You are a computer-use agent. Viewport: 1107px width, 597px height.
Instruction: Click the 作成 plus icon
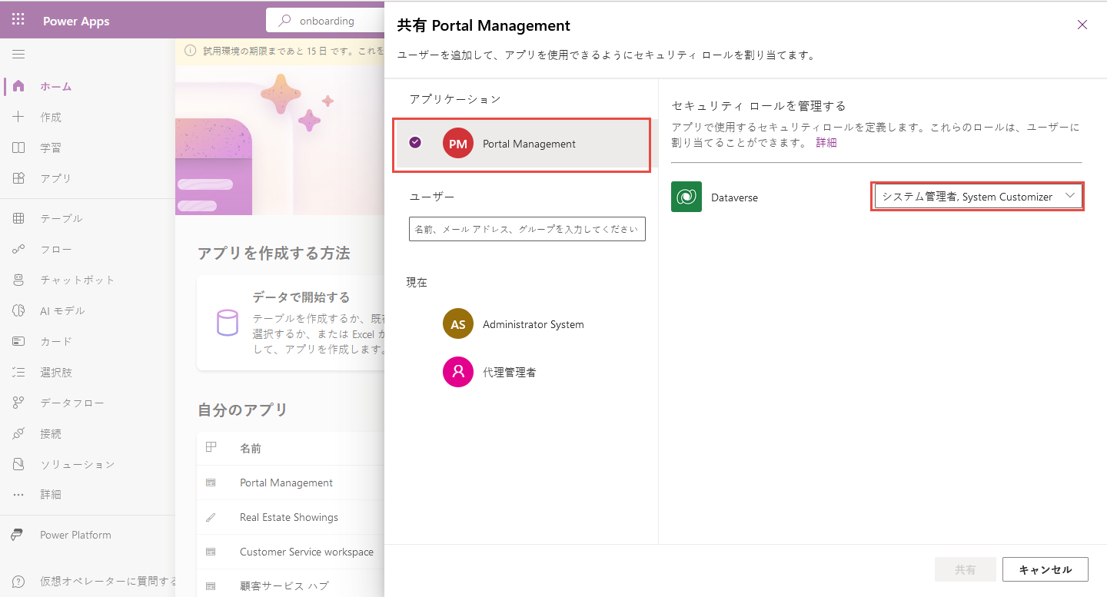[x=18, y=117]
